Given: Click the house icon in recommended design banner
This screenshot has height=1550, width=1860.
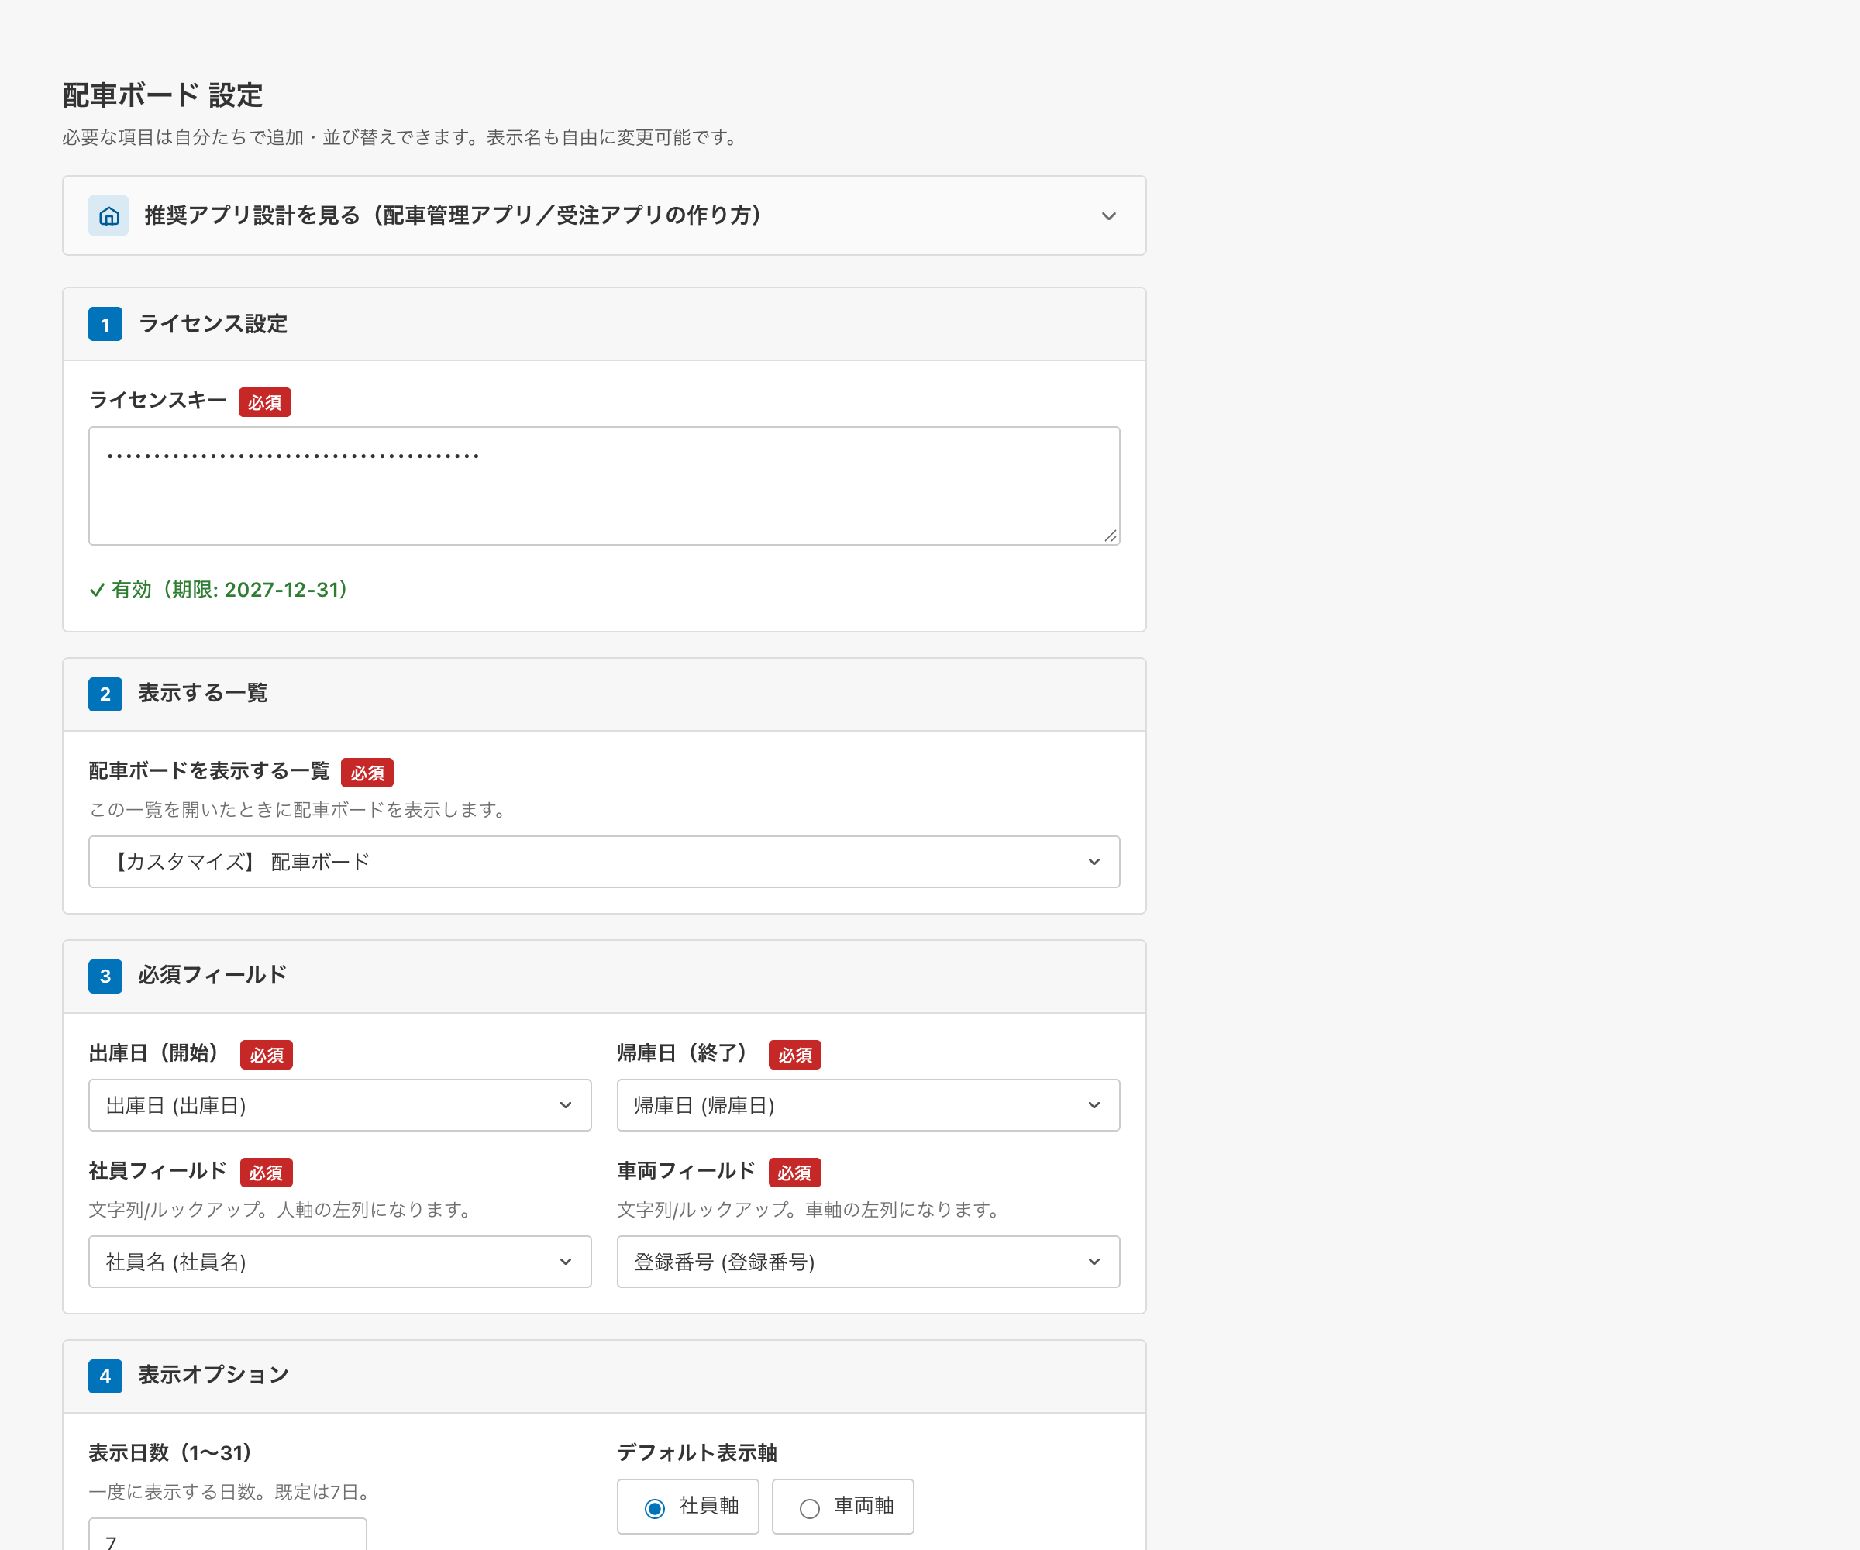Looking at the screenshot, I should (108, 215).
